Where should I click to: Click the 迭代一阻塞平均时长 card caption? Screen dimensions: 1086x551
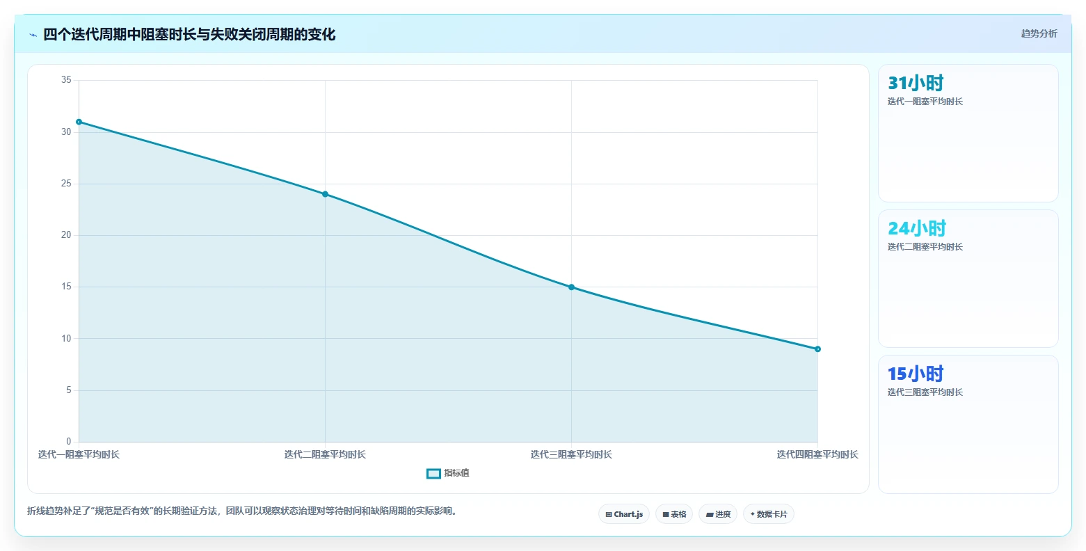coord(925,102)
